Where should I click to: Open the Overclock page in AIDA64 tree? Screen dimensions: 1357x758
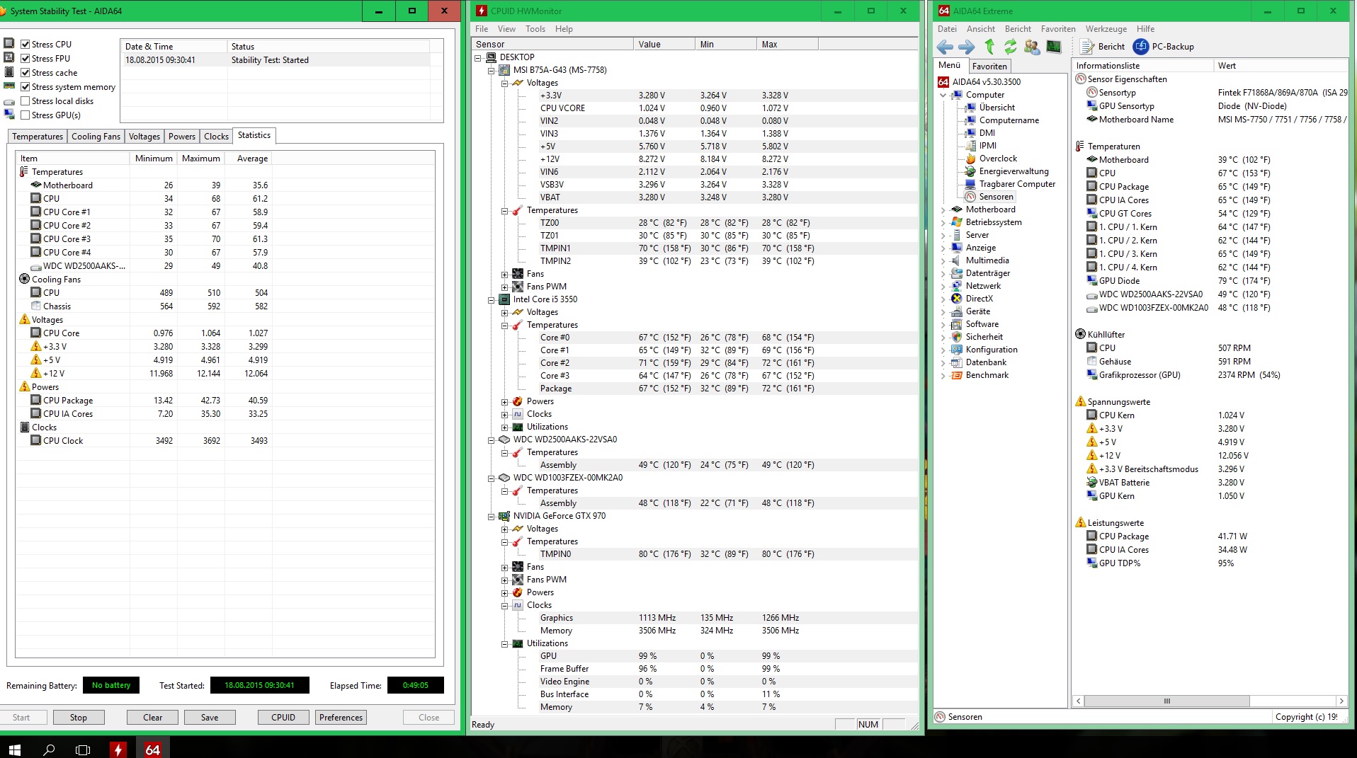997,159
